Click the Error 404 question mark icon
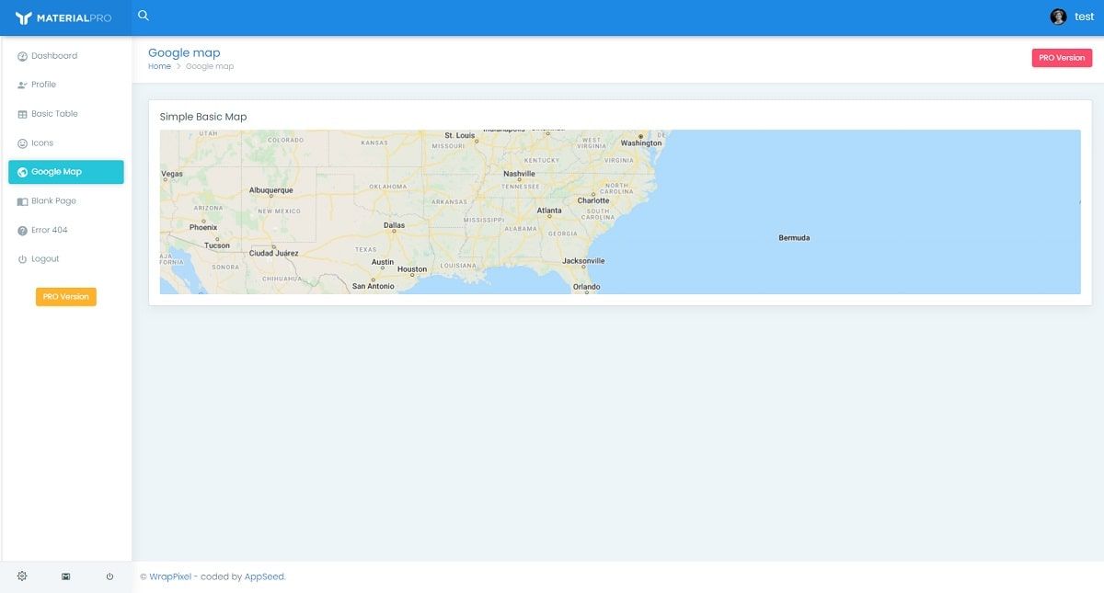The image size is (1104, 593). [x=22, y=231]
